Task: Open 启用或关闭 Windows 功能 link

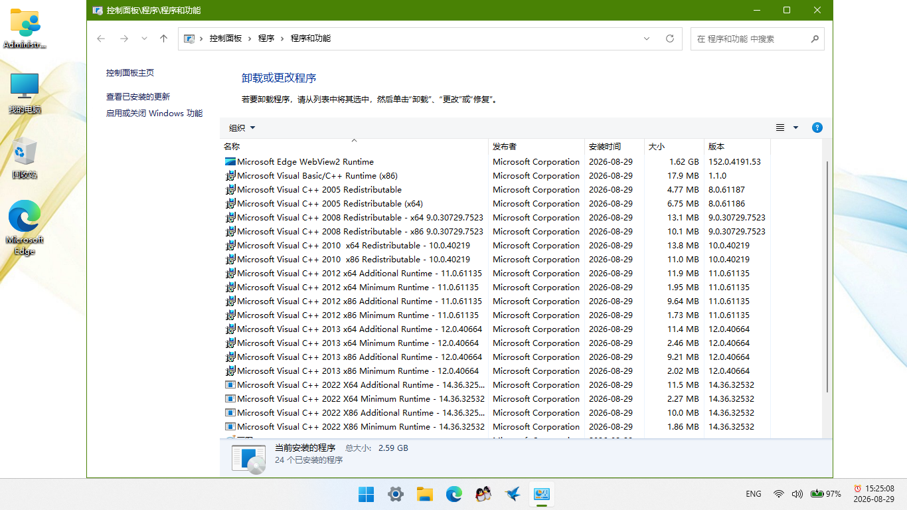Action: click(x=155, y=114)
